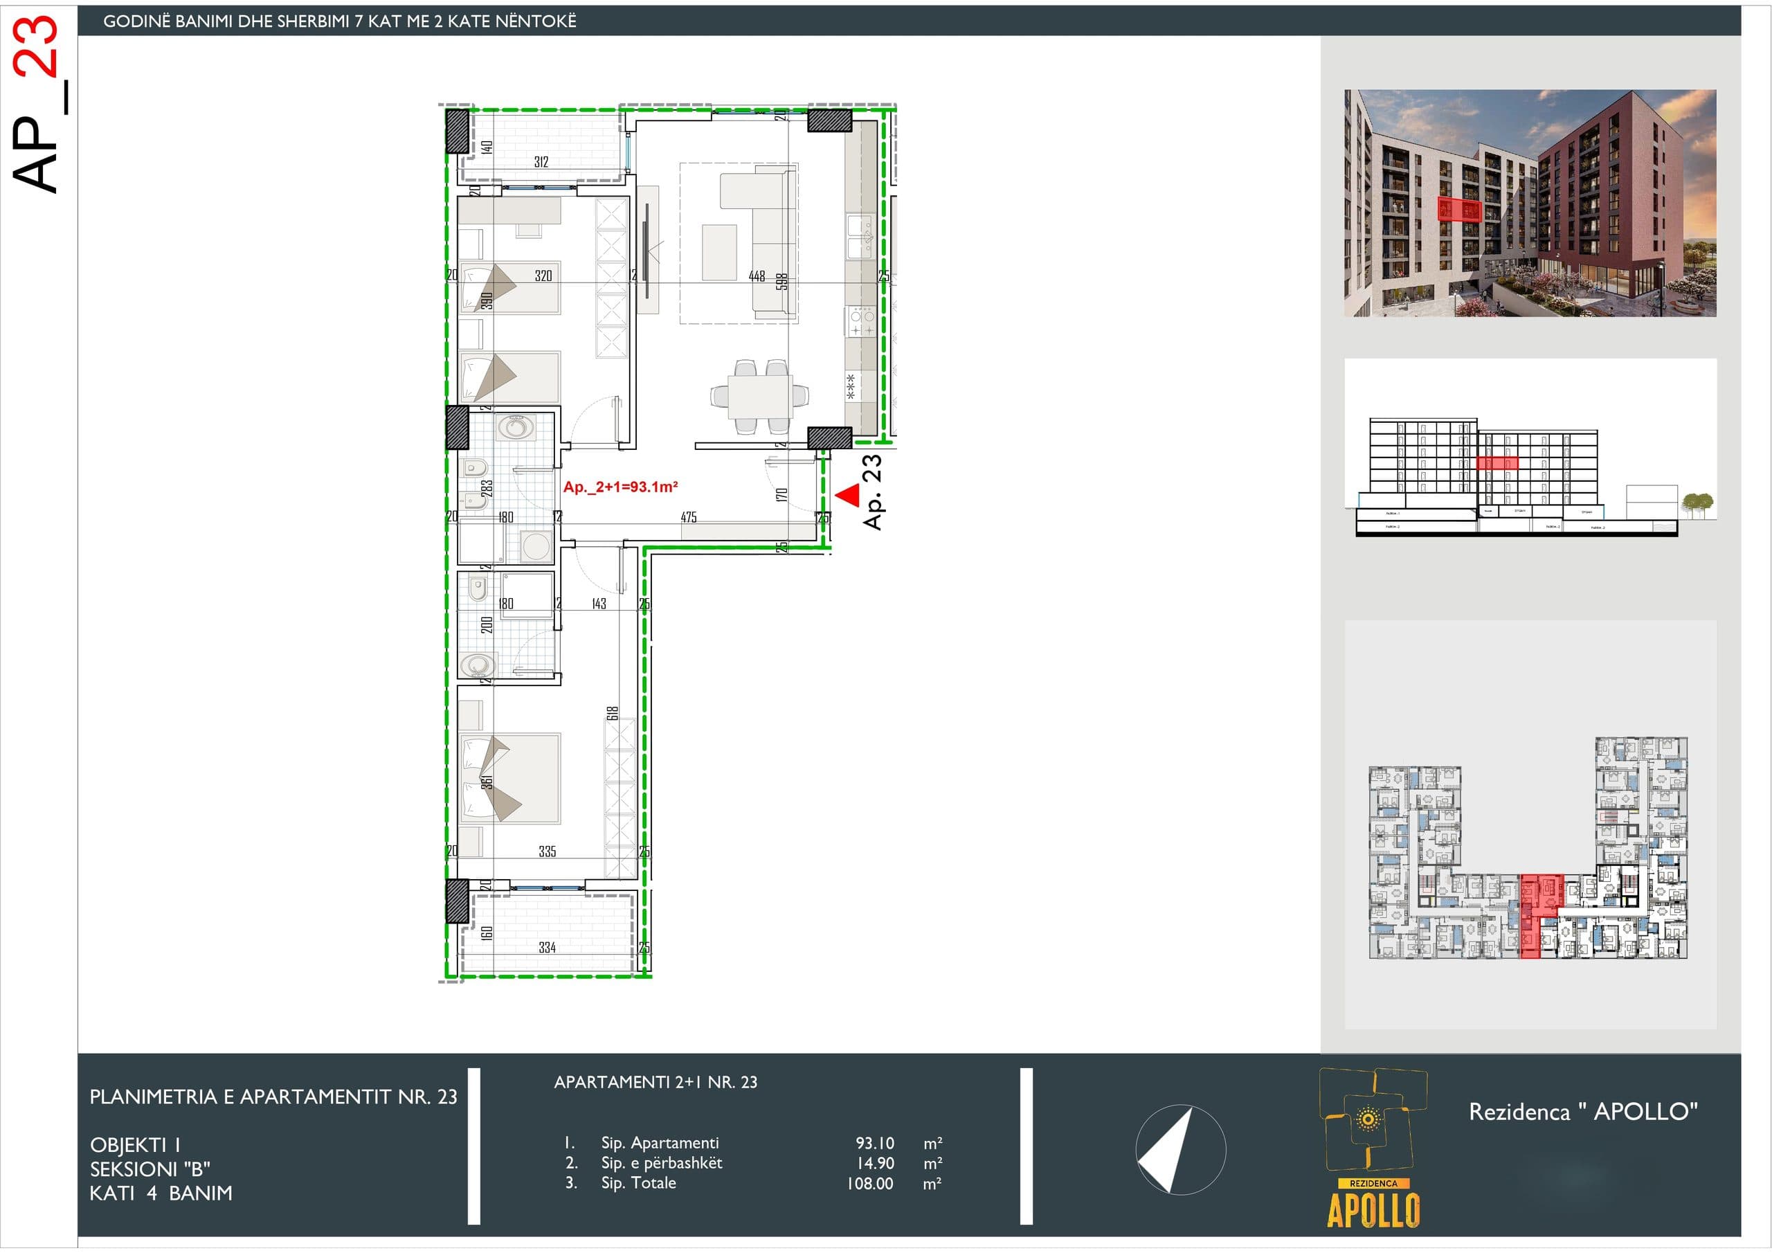Screen dimensions: 1772x1253
Task: Select PLANIMETRIA E APARTAMENTIT NR. 23 title
Action: (273, 1097)
